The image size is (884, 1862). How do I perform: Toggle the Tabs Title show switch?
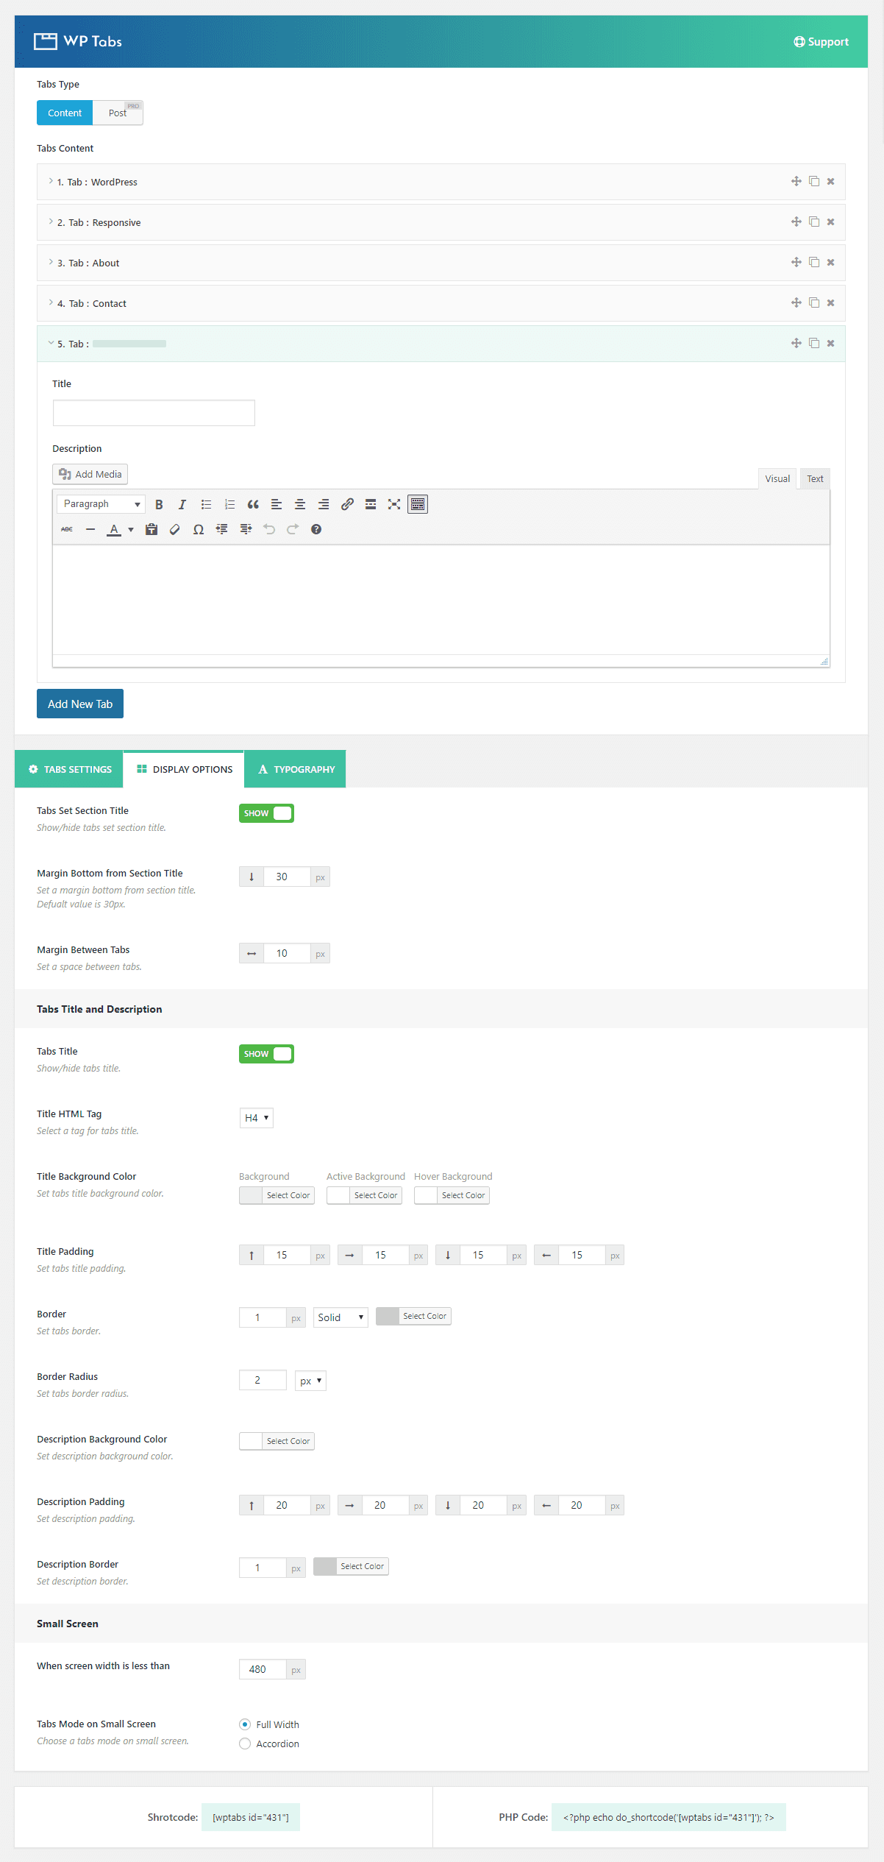tap(266, 1054)
